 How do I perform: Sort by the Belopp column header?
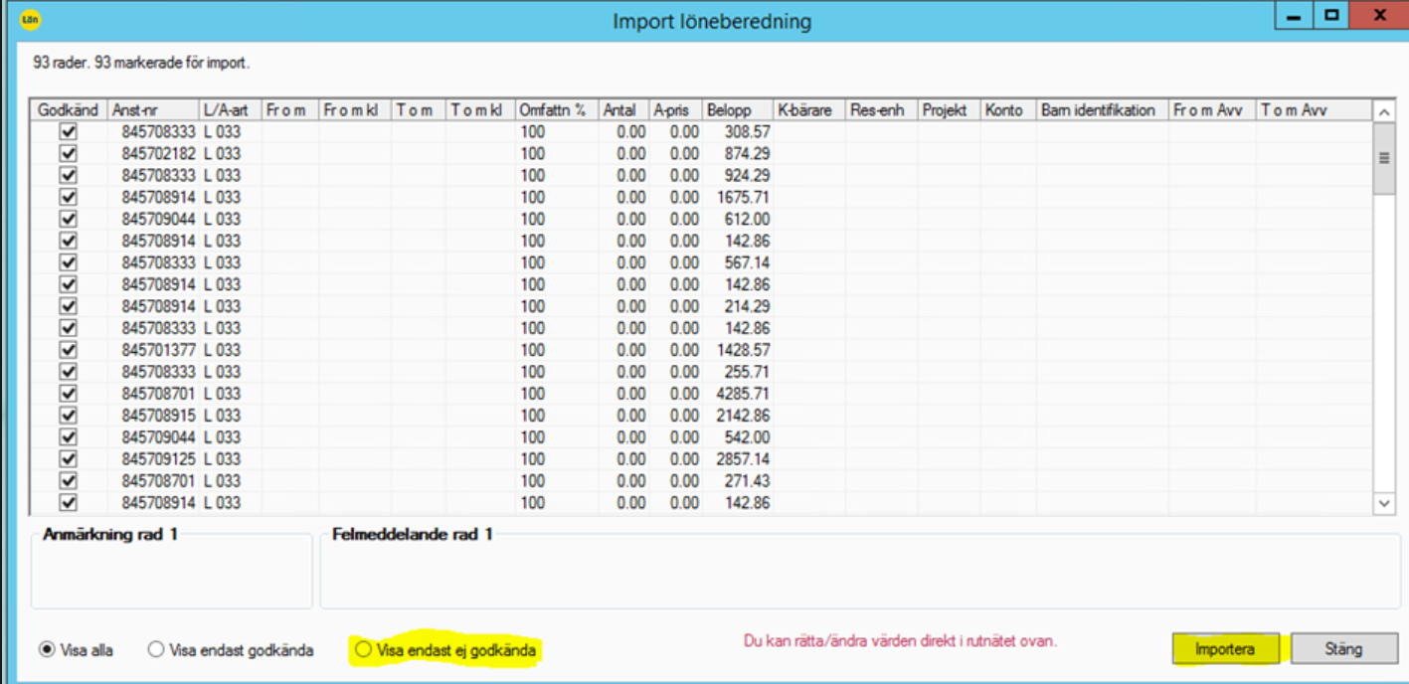(737, 110)
